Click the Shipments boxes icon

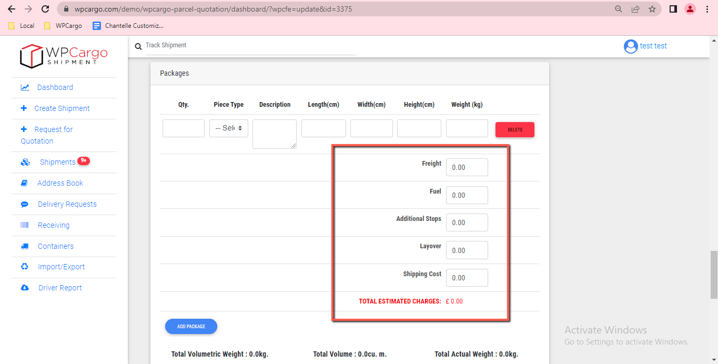click(25, 162)
